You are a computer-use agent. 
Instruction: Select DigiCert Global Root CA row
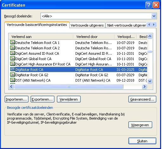point(78,59)
